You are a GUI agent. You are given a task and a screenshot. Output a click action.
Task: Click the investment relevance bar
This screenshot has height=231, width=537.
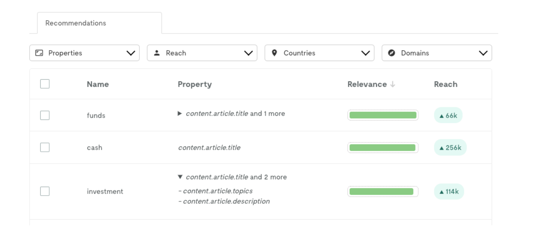pos(383,191)
